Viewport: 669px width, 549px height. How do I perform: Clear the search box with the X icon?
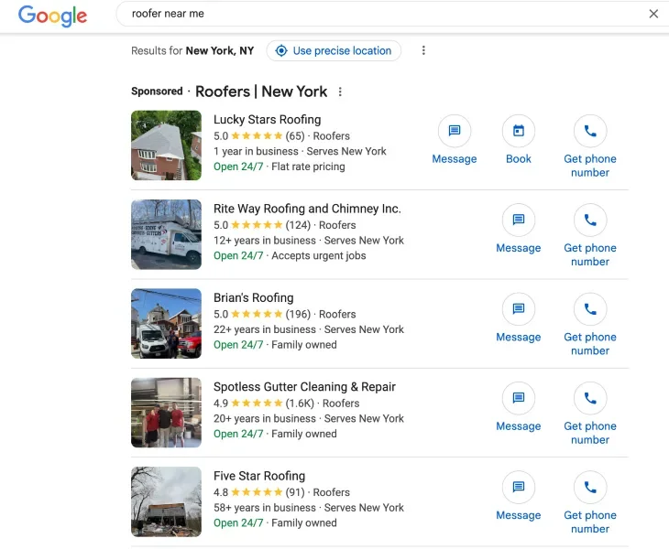[x=653, y=14]
